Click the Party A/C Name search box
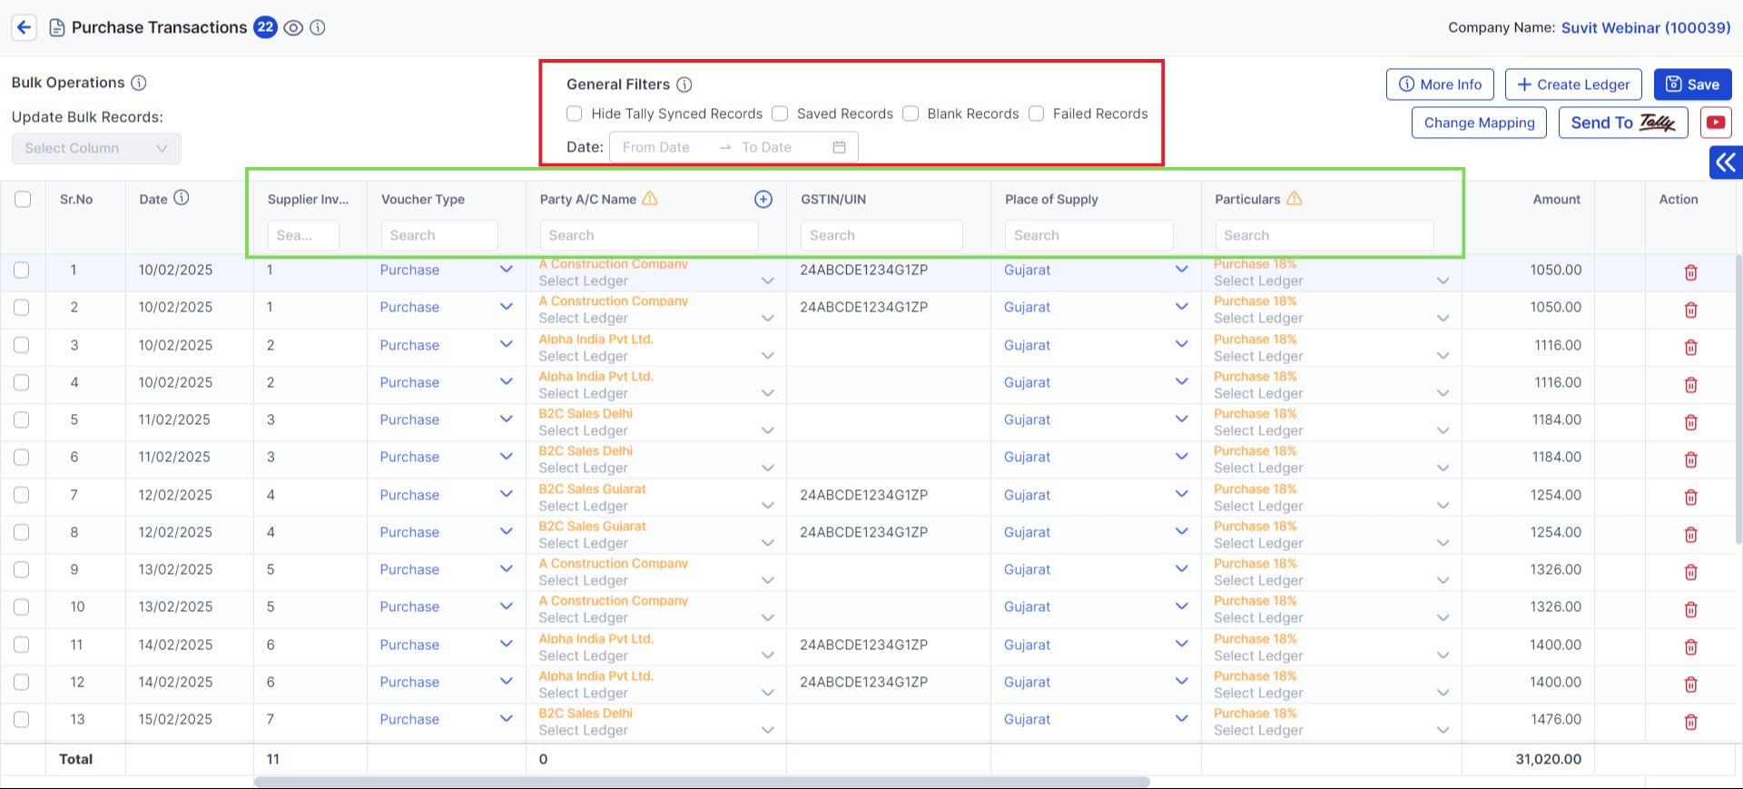The image size is (1743, 789). (649, 235)
